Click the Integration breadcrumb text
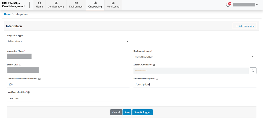Viewport: 263px width, 118px height. click(22, 14)
